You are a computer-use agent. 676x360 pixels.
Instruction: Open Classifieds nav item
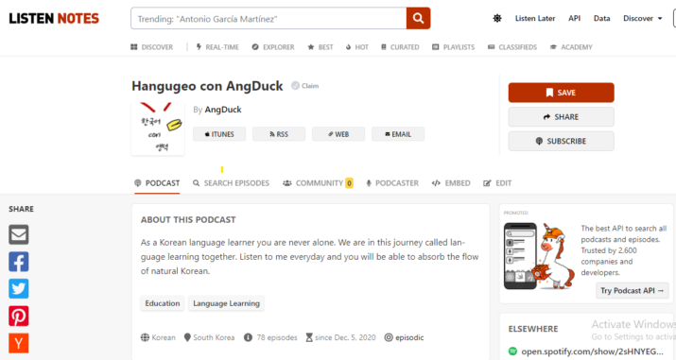coord(512,47)
